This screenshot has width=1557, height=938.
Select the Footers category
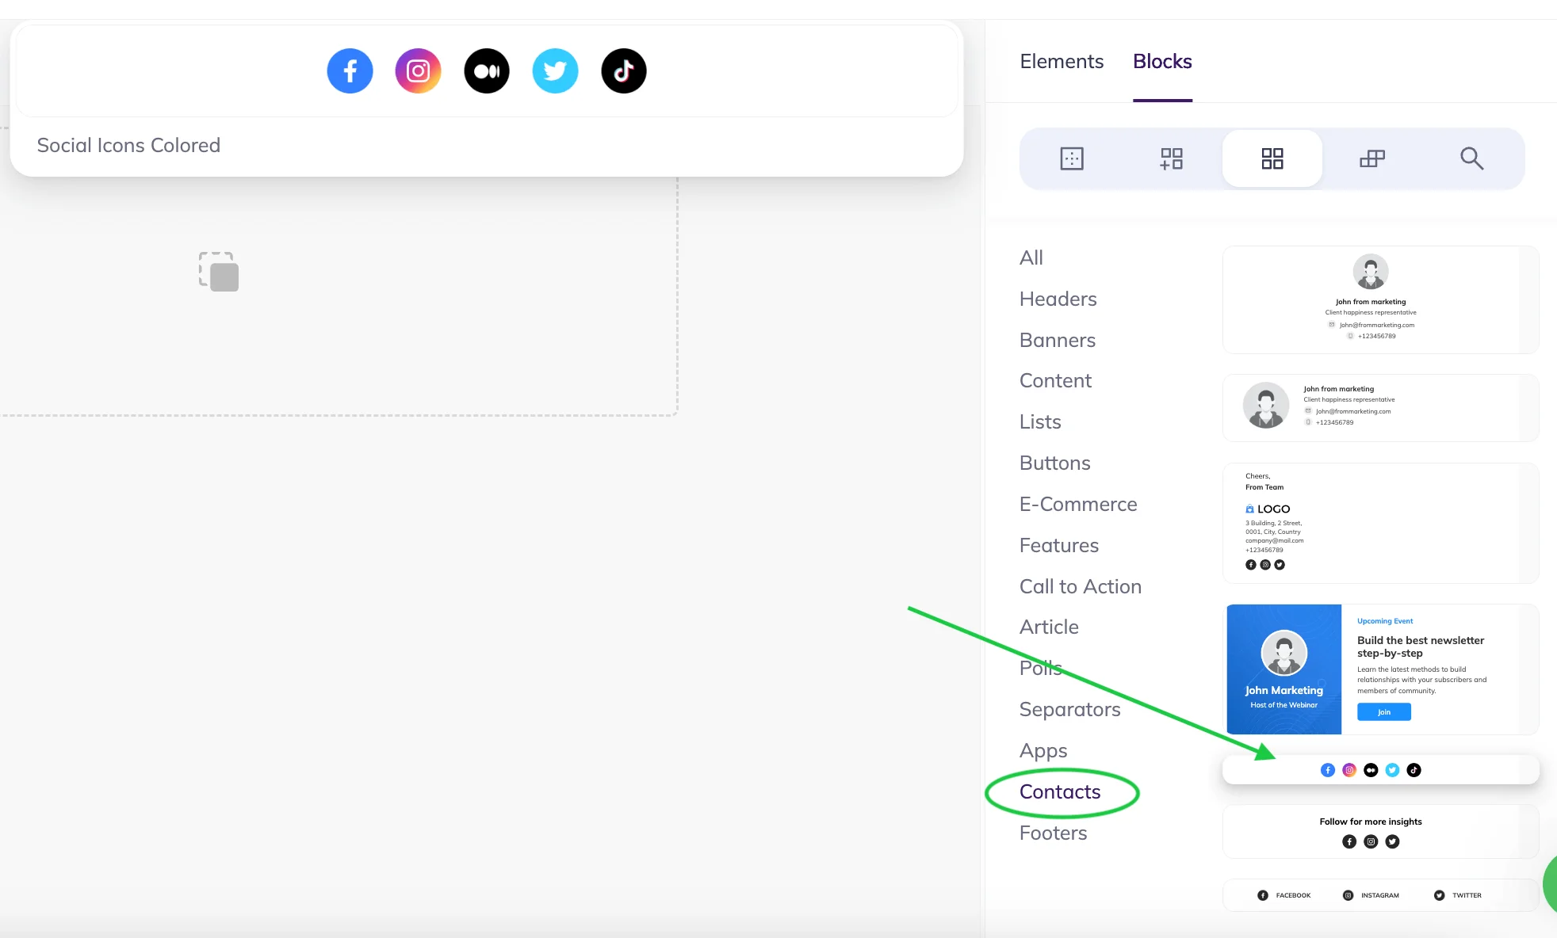[1054, 833]
